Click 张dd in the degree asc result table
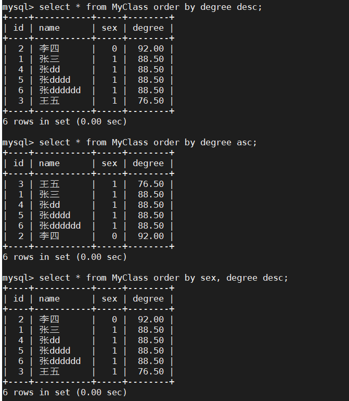349x401 pixels. pyautogui.click(x=49, y=205)
